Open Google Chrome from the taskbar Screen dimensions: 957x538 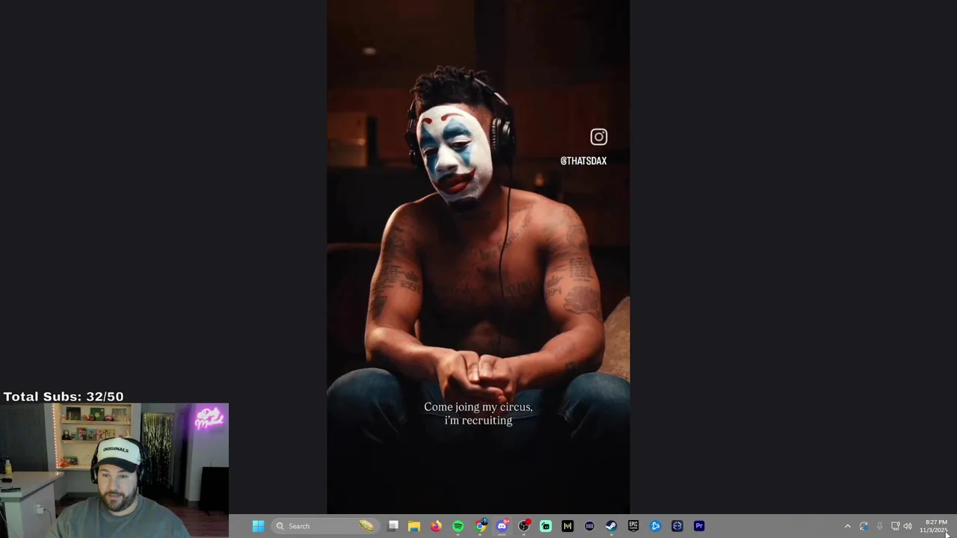[x=480, y=526]
